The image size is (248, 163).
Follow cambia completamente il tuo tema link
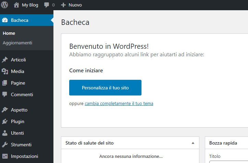119,103
